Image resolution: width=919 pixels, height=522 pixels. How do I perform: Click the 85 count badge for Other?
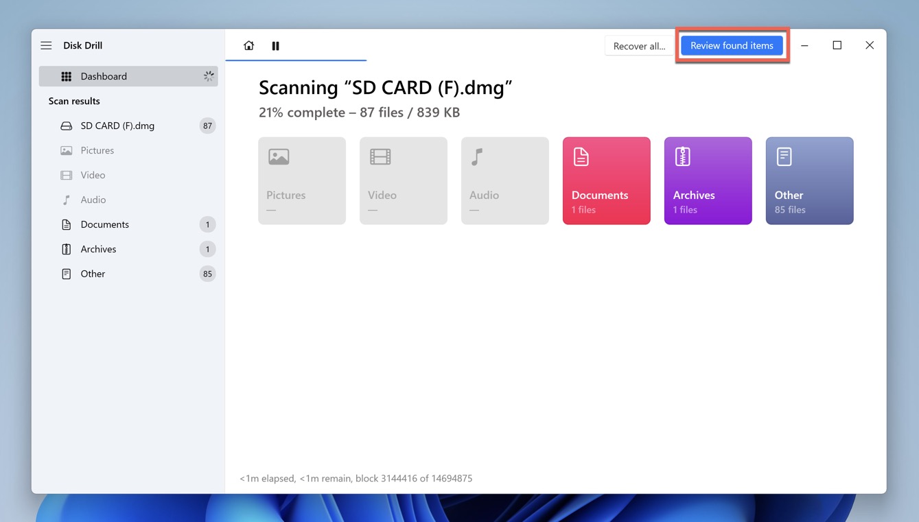coord(207,274)
